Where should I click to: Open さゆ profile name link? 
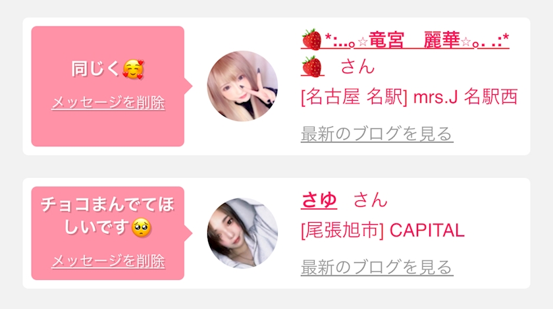(319, 200)
